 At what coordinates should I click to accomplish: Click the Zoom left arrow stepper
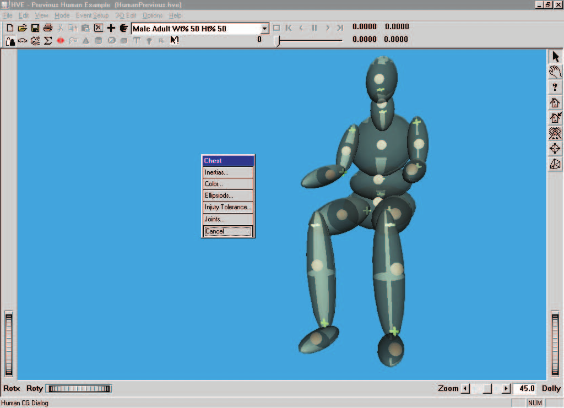coord(465,389)
